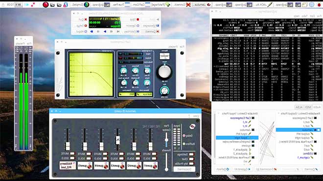323x181 pixels.
Task: Toggle Bypass switch on Calf Compressor
Action: (x=164, y=56)
